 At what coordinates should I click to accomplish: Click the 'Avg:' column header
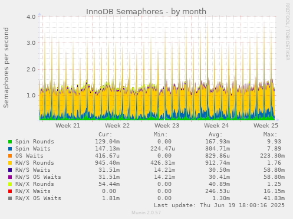215,135
